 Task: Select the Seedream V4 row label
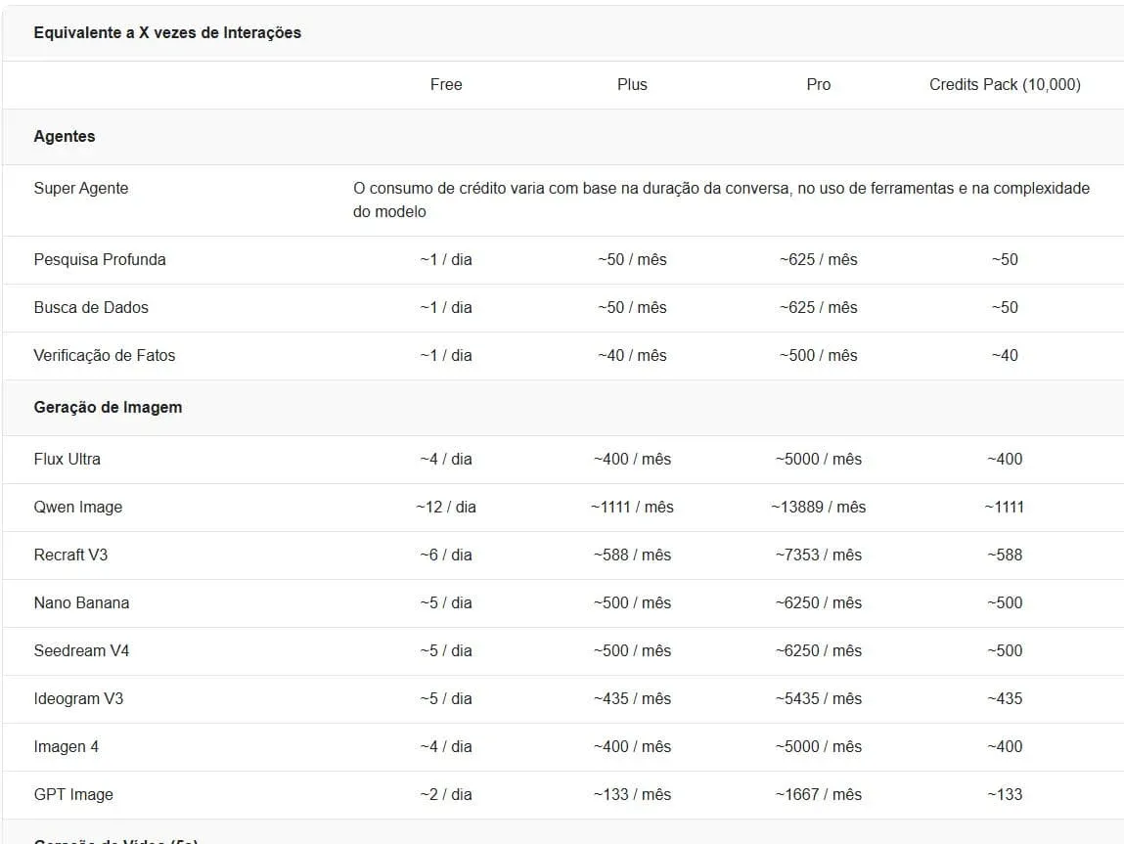[82, 651]
